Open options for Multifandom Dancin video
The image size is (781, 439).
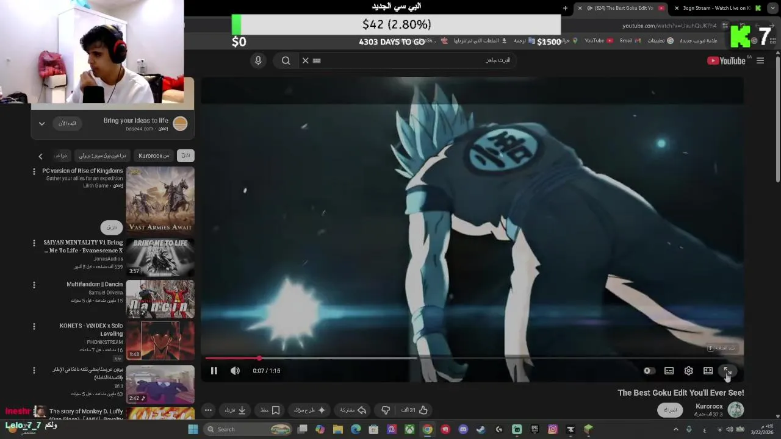click(x=34, y=285)
